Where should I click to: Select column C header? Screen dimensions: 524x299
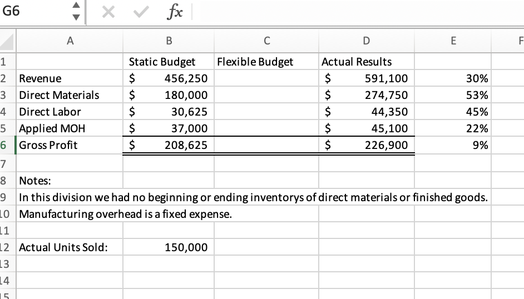point(266,41)
